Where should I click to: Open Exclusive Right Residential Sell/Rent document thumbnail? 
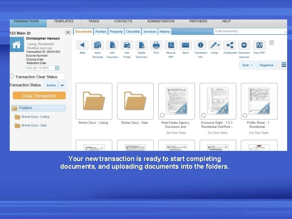coord(218,101)
